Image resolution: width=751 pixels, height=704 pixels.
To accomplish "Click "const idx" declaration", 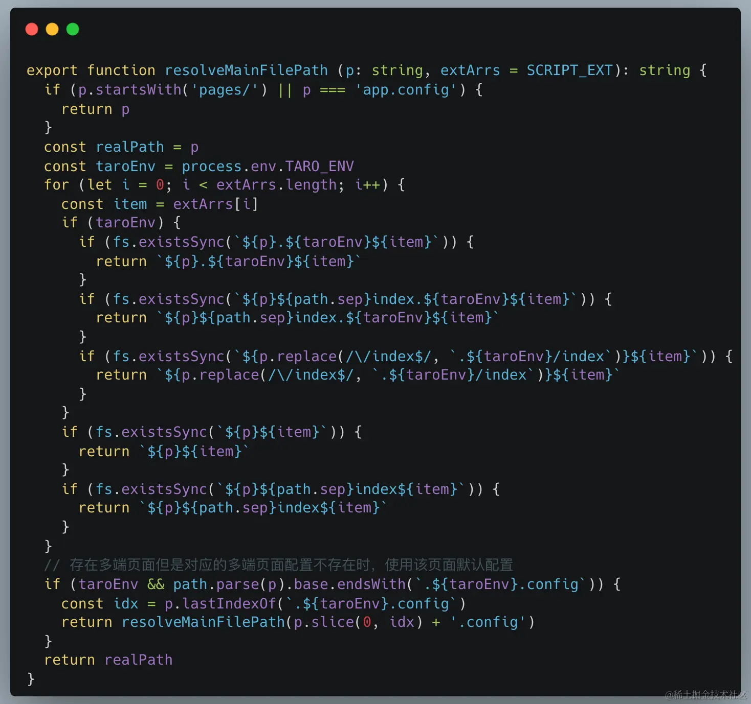I will tap(100, 603).
